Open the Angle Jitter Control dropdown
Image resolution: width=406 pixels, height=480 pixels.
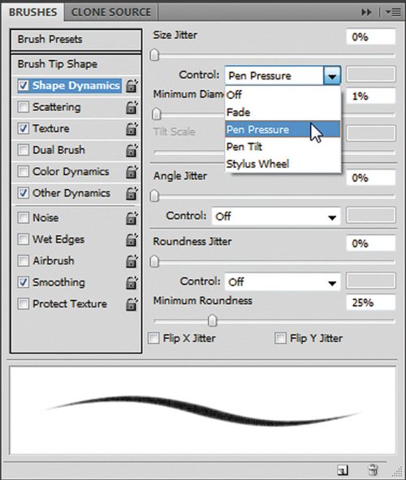point(276,216)
